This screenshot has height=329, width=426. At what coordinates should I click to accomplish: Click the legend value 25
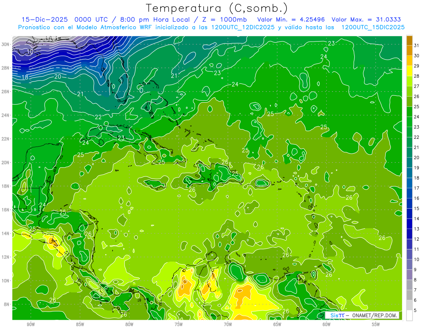point(417,106)
